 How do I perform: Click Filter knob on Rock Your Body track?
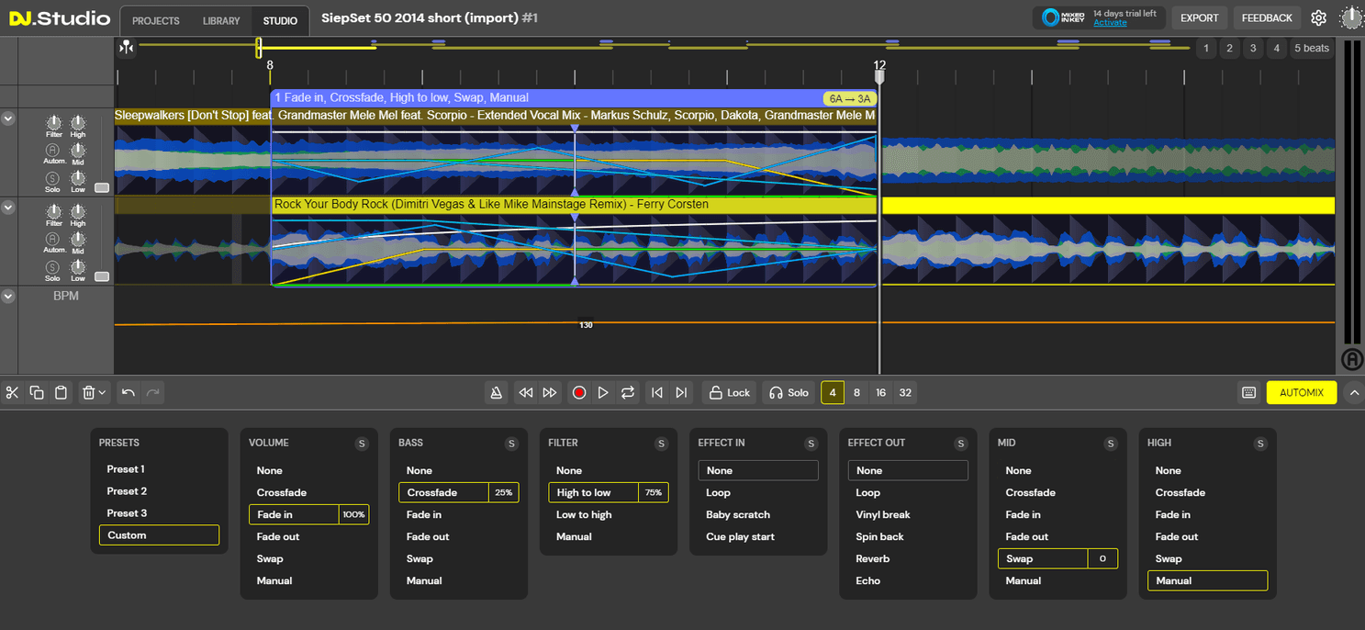pos(54,210)
